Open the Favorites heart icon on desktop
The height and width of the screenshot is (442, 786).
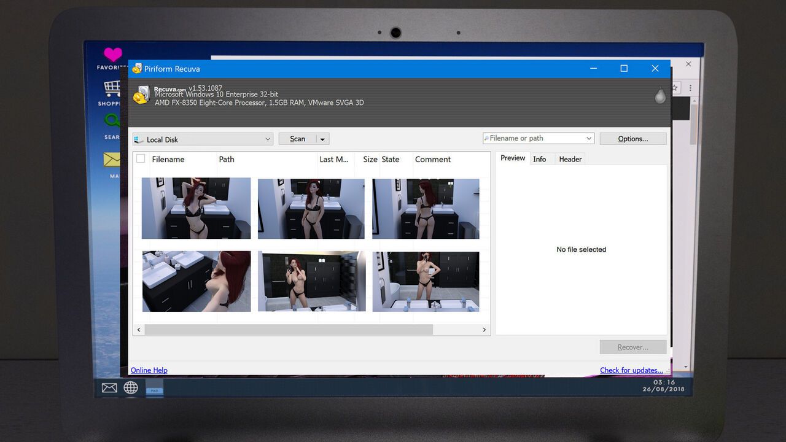click(x=112, y=55)
